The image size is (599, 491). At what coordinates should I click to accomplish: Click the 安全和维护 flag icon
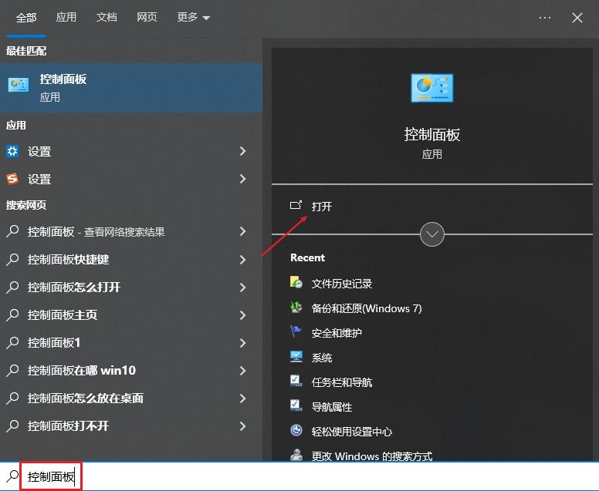click(296, 331)
